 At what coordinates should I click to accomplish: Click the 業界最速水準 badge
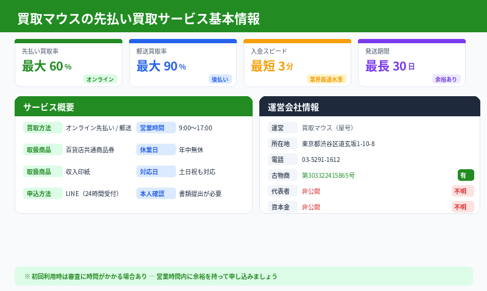click(326, 79)
